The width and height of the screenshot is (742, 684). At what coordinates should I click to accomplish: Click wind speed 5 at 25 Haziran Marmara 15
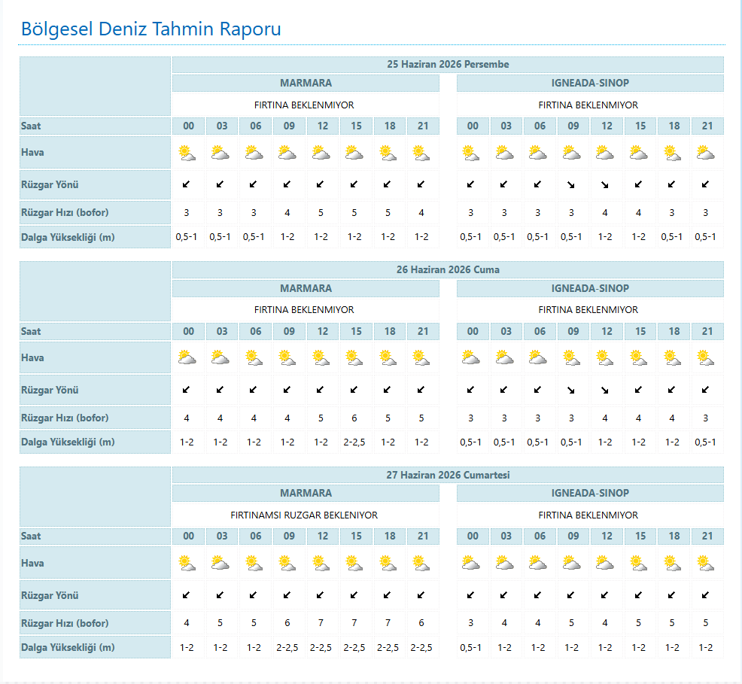pyautogui.click(x=354, y=213)
